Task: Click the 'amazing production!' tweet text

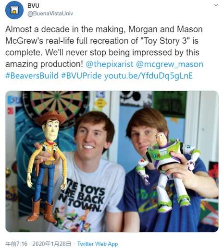Action: [44, 64]
